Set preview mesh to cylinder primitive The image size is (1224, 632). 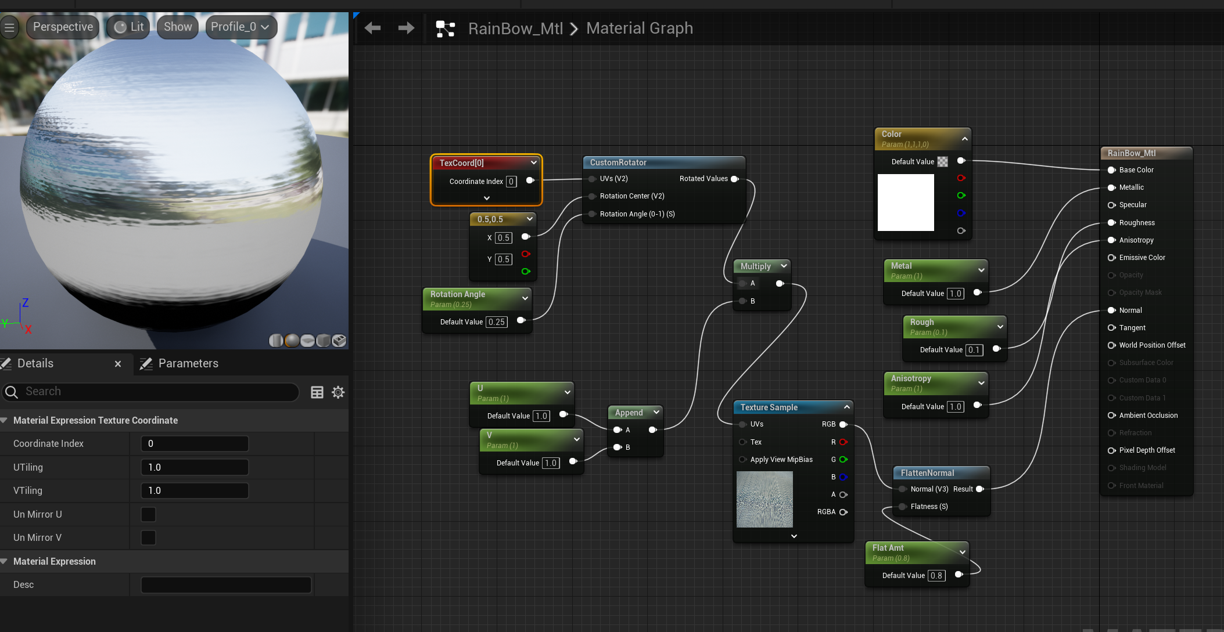click(277, 341)
